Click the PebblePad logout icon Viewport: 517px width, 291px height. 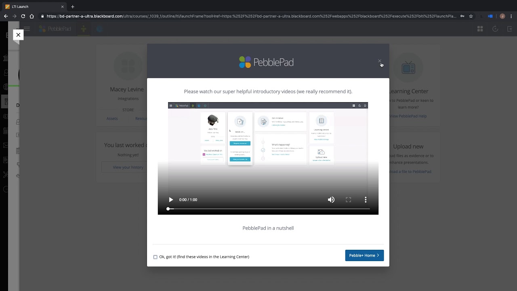click(509, 29)
